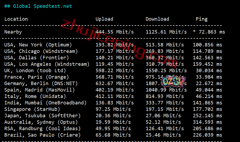The height and width of the screenshot is (142, 240).
Task: Click the USA, Dallas (Frontier) entry
Action: coord(37,58)
